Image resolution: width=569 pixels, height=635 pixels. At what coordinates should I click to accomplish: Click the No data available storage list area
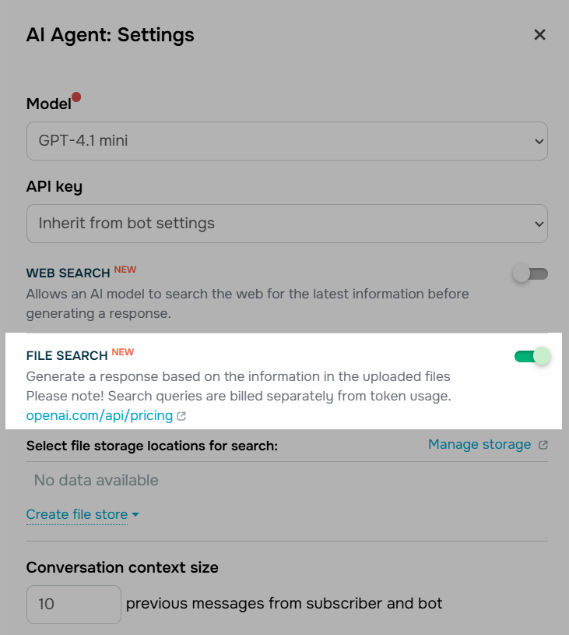point(95,480)
